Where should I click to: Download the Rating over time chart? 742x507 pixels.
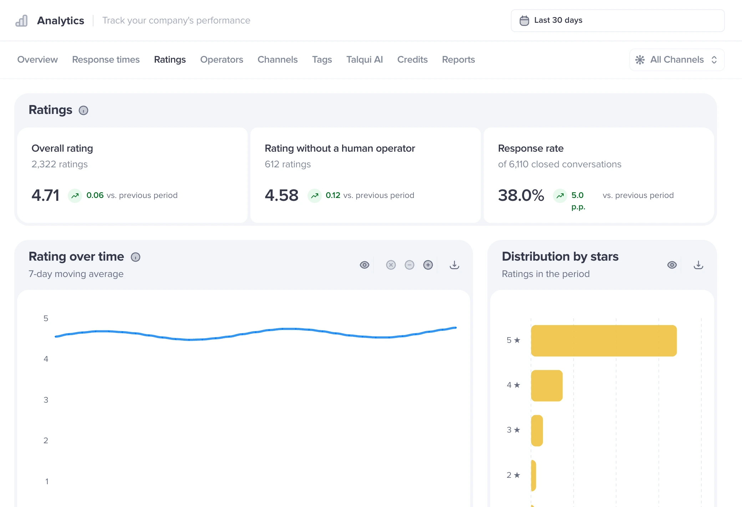(x=454, y=265)
